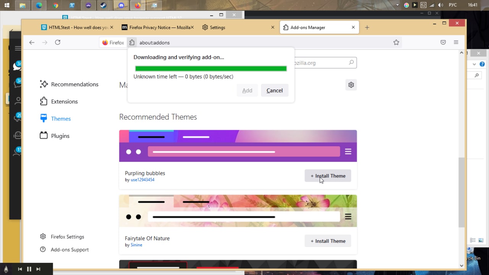
Task: Skip to previous track in mini player
Action: [20, 269]
